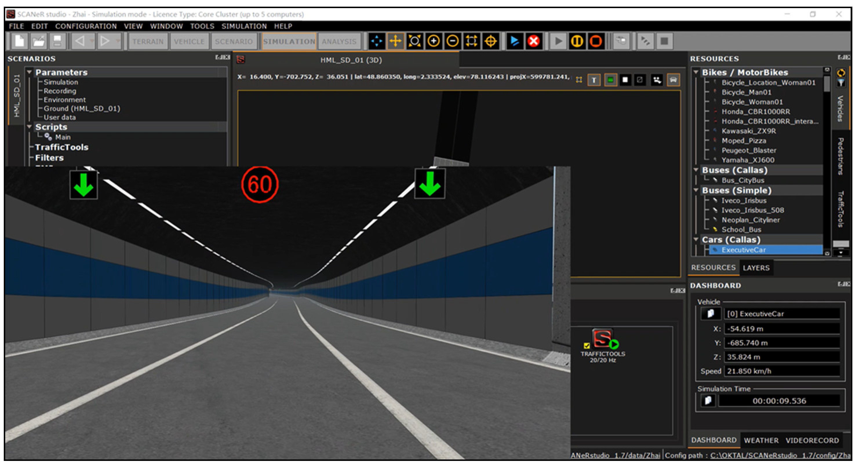
Task: Toggle the T text display button
Action: [x=594, y=80]
